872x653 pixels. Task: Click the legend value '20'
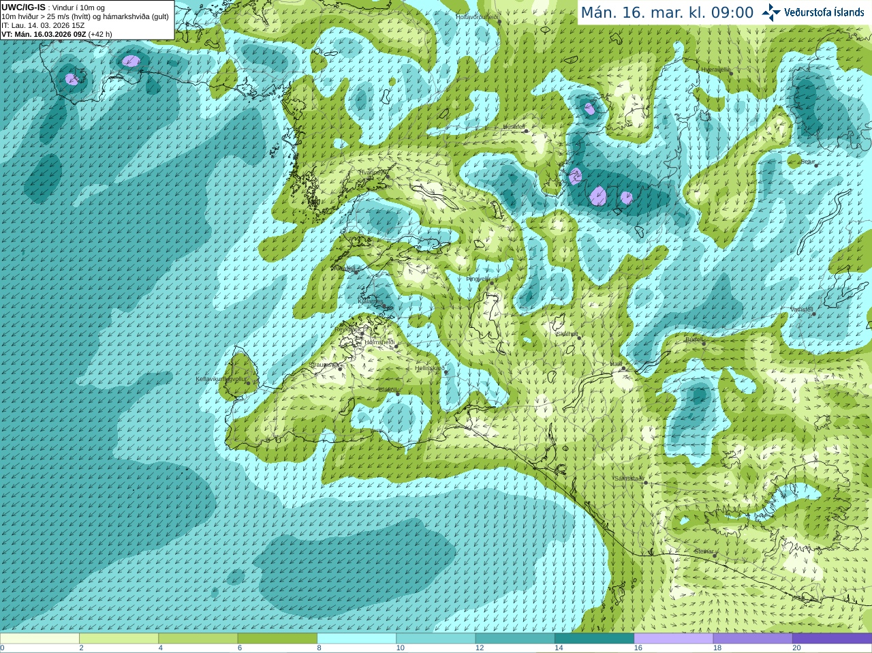coord(796,648)
